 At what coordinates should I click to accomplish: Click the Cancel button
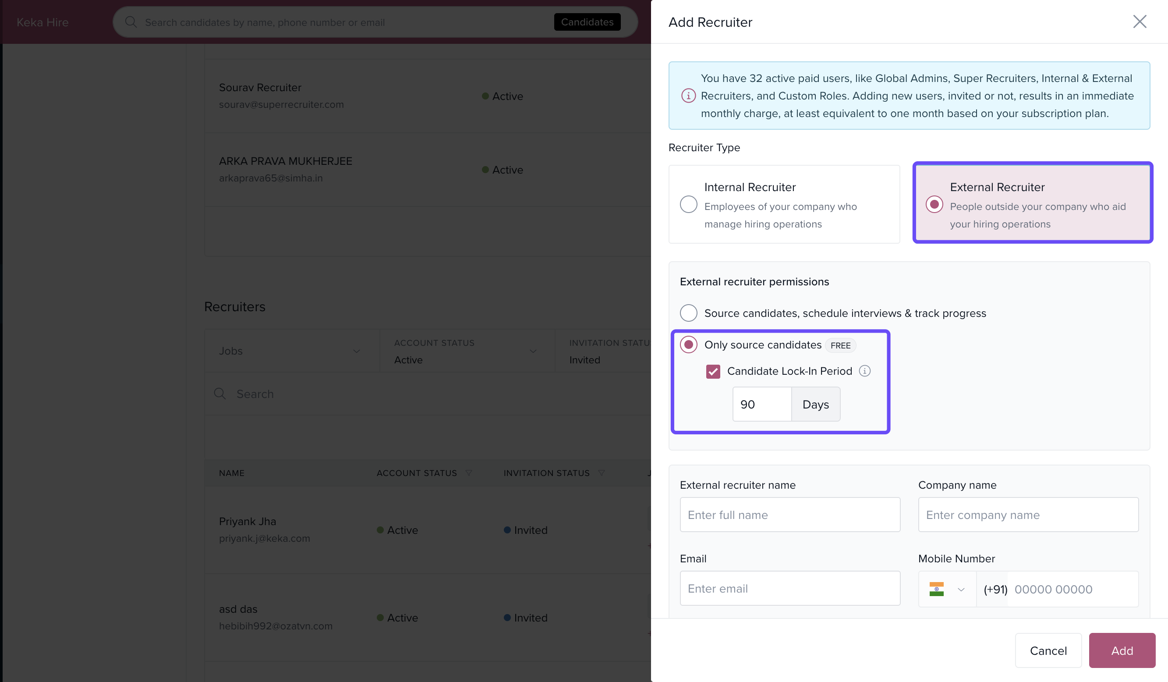coord(1048,650)
